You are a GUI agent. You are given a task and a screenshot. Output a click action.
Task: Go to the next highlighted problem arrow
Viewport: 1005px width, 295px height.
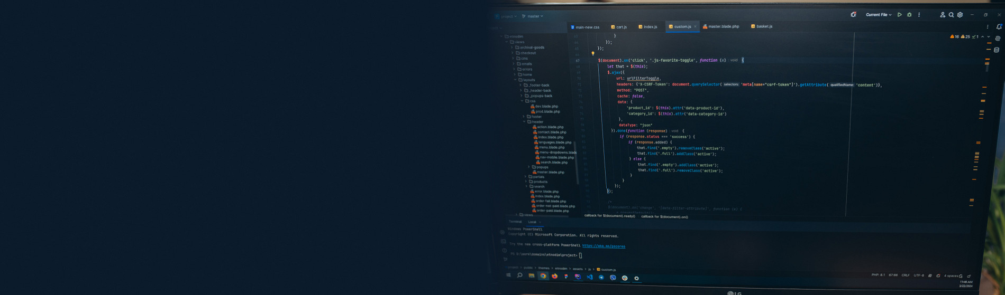pyautogui.click(x=989, y=37)
